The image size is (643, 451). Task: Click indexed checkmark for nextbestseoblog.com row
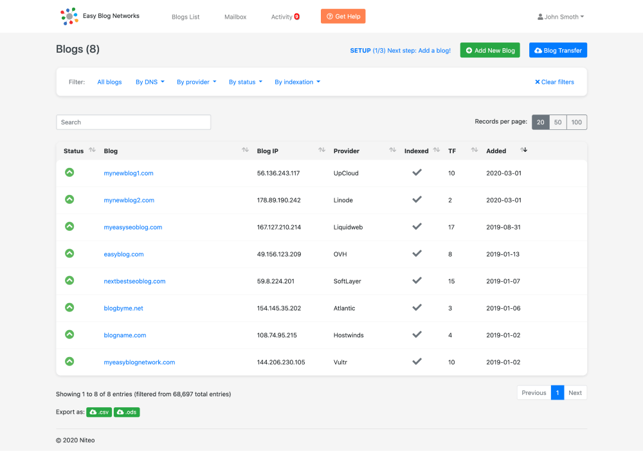(x=417, y=281)
